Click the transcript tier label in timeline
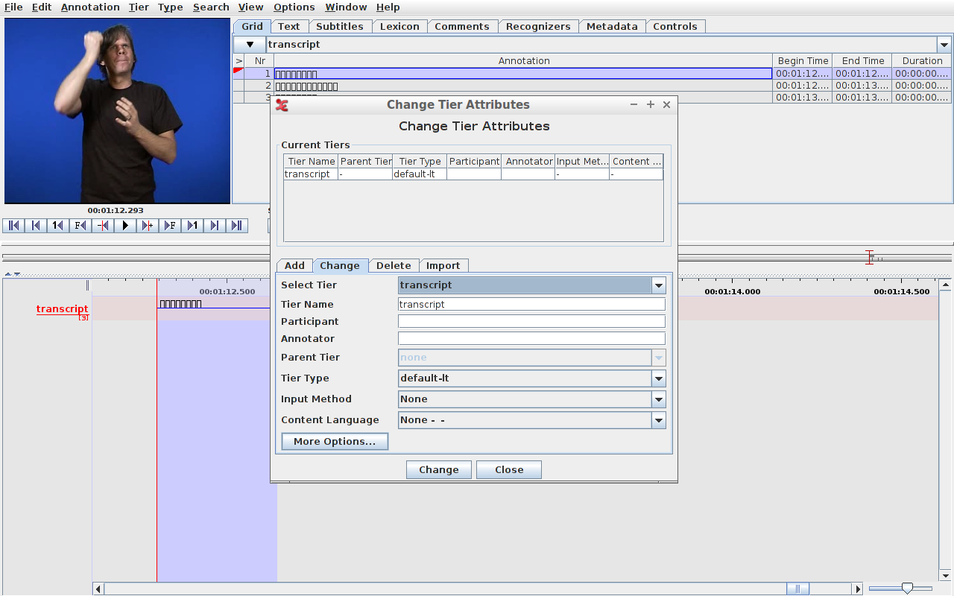This screenshot has width=954, height=596. tap(63, 309)
